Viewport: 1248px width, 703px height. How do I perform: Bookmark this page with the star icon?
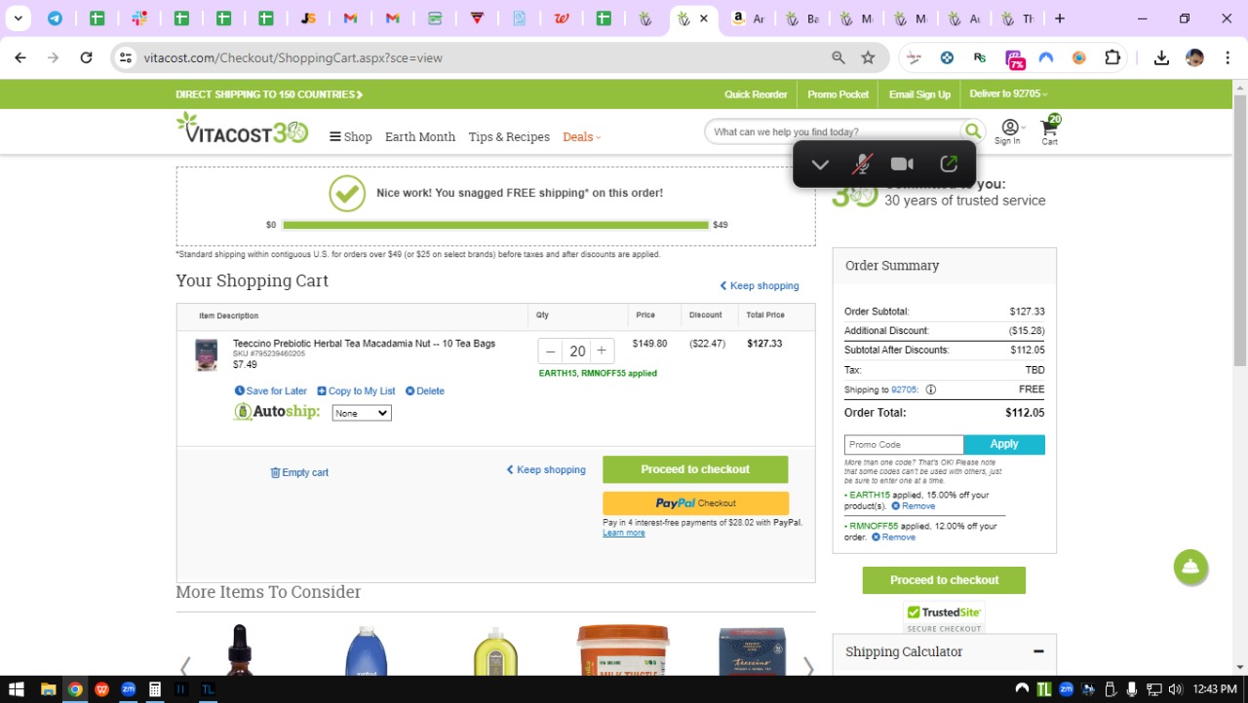click(x=868, y=57)
